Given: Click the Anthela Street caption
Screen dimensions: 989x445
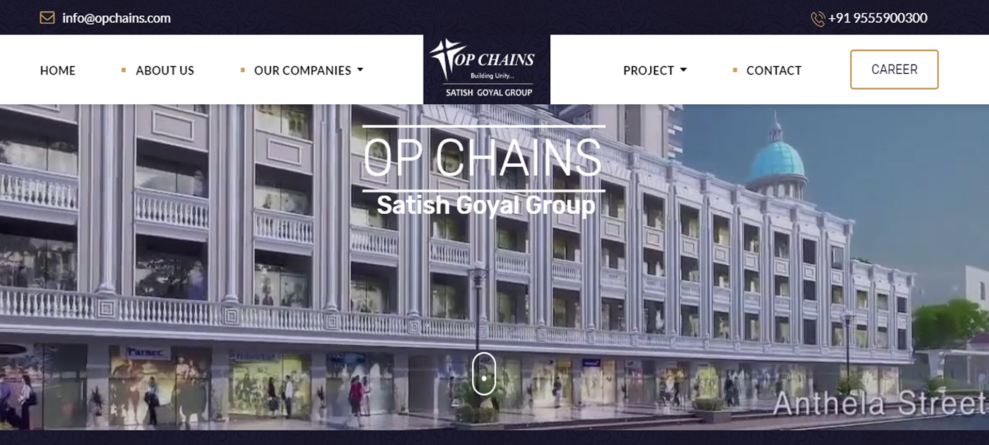Looking at the screenshot, I should coord(880,404).
